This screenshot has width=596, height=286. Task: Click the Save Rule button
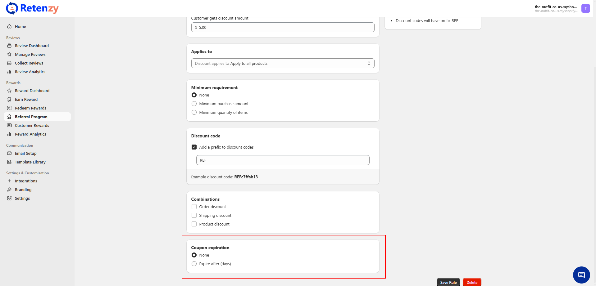pyautogui.click(x=448, y=282)
